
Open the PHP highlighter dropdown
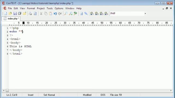[145, 14]
